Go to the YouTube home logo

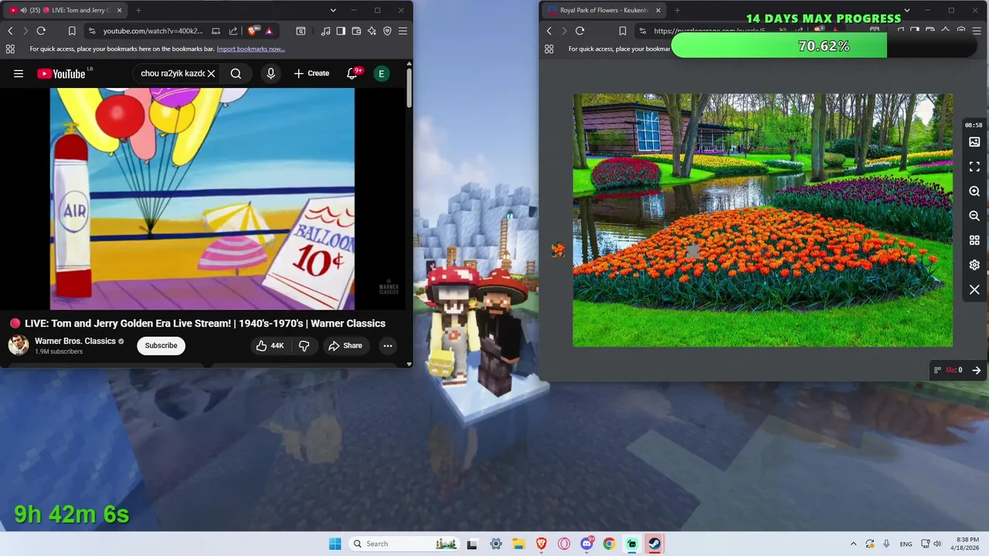click(61, 73)
